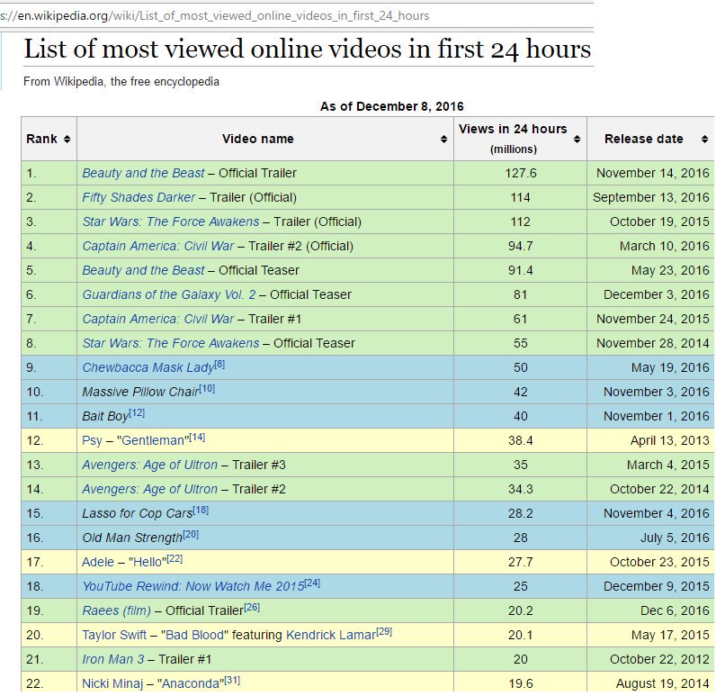Select the Dec 6, 2016 date cell
The width and height of the screenshot is (716, 696).
coord(650,610)
